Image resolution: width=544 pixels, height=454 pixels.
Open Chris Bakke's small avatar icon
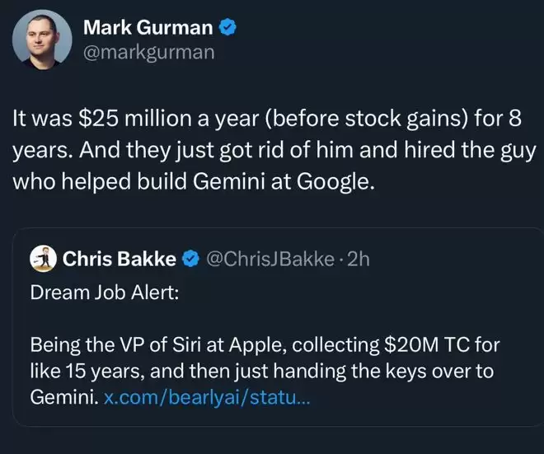[42, 260]
